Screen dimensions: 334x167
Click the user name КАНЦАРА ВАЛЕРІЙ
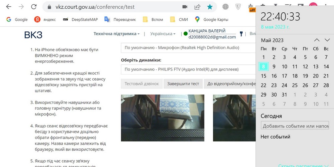point(207,31)
